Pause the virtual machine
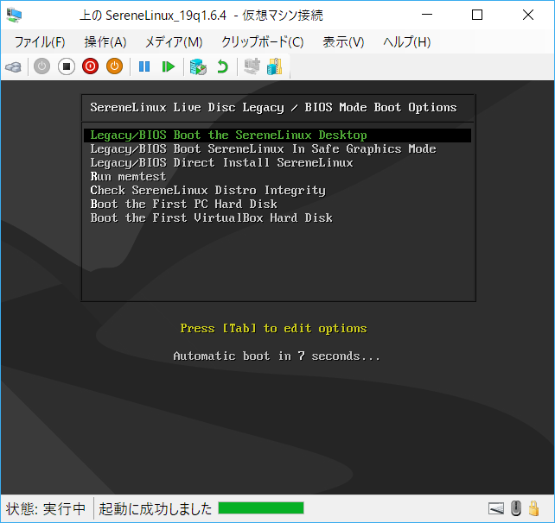555x523 pixels. (x=144, y=66)
